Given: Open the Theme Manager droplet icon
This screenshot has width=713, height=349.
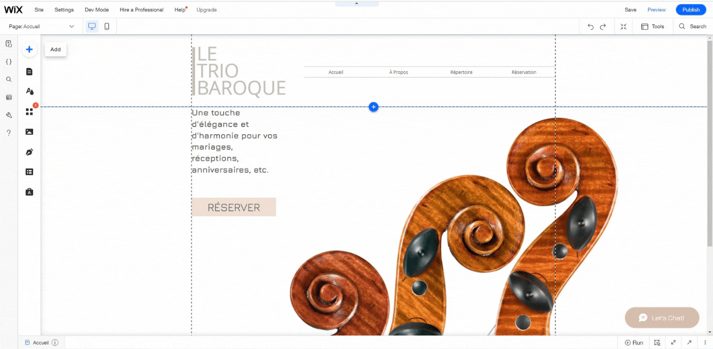Looking at the screenshot, I should pos(29,91).
